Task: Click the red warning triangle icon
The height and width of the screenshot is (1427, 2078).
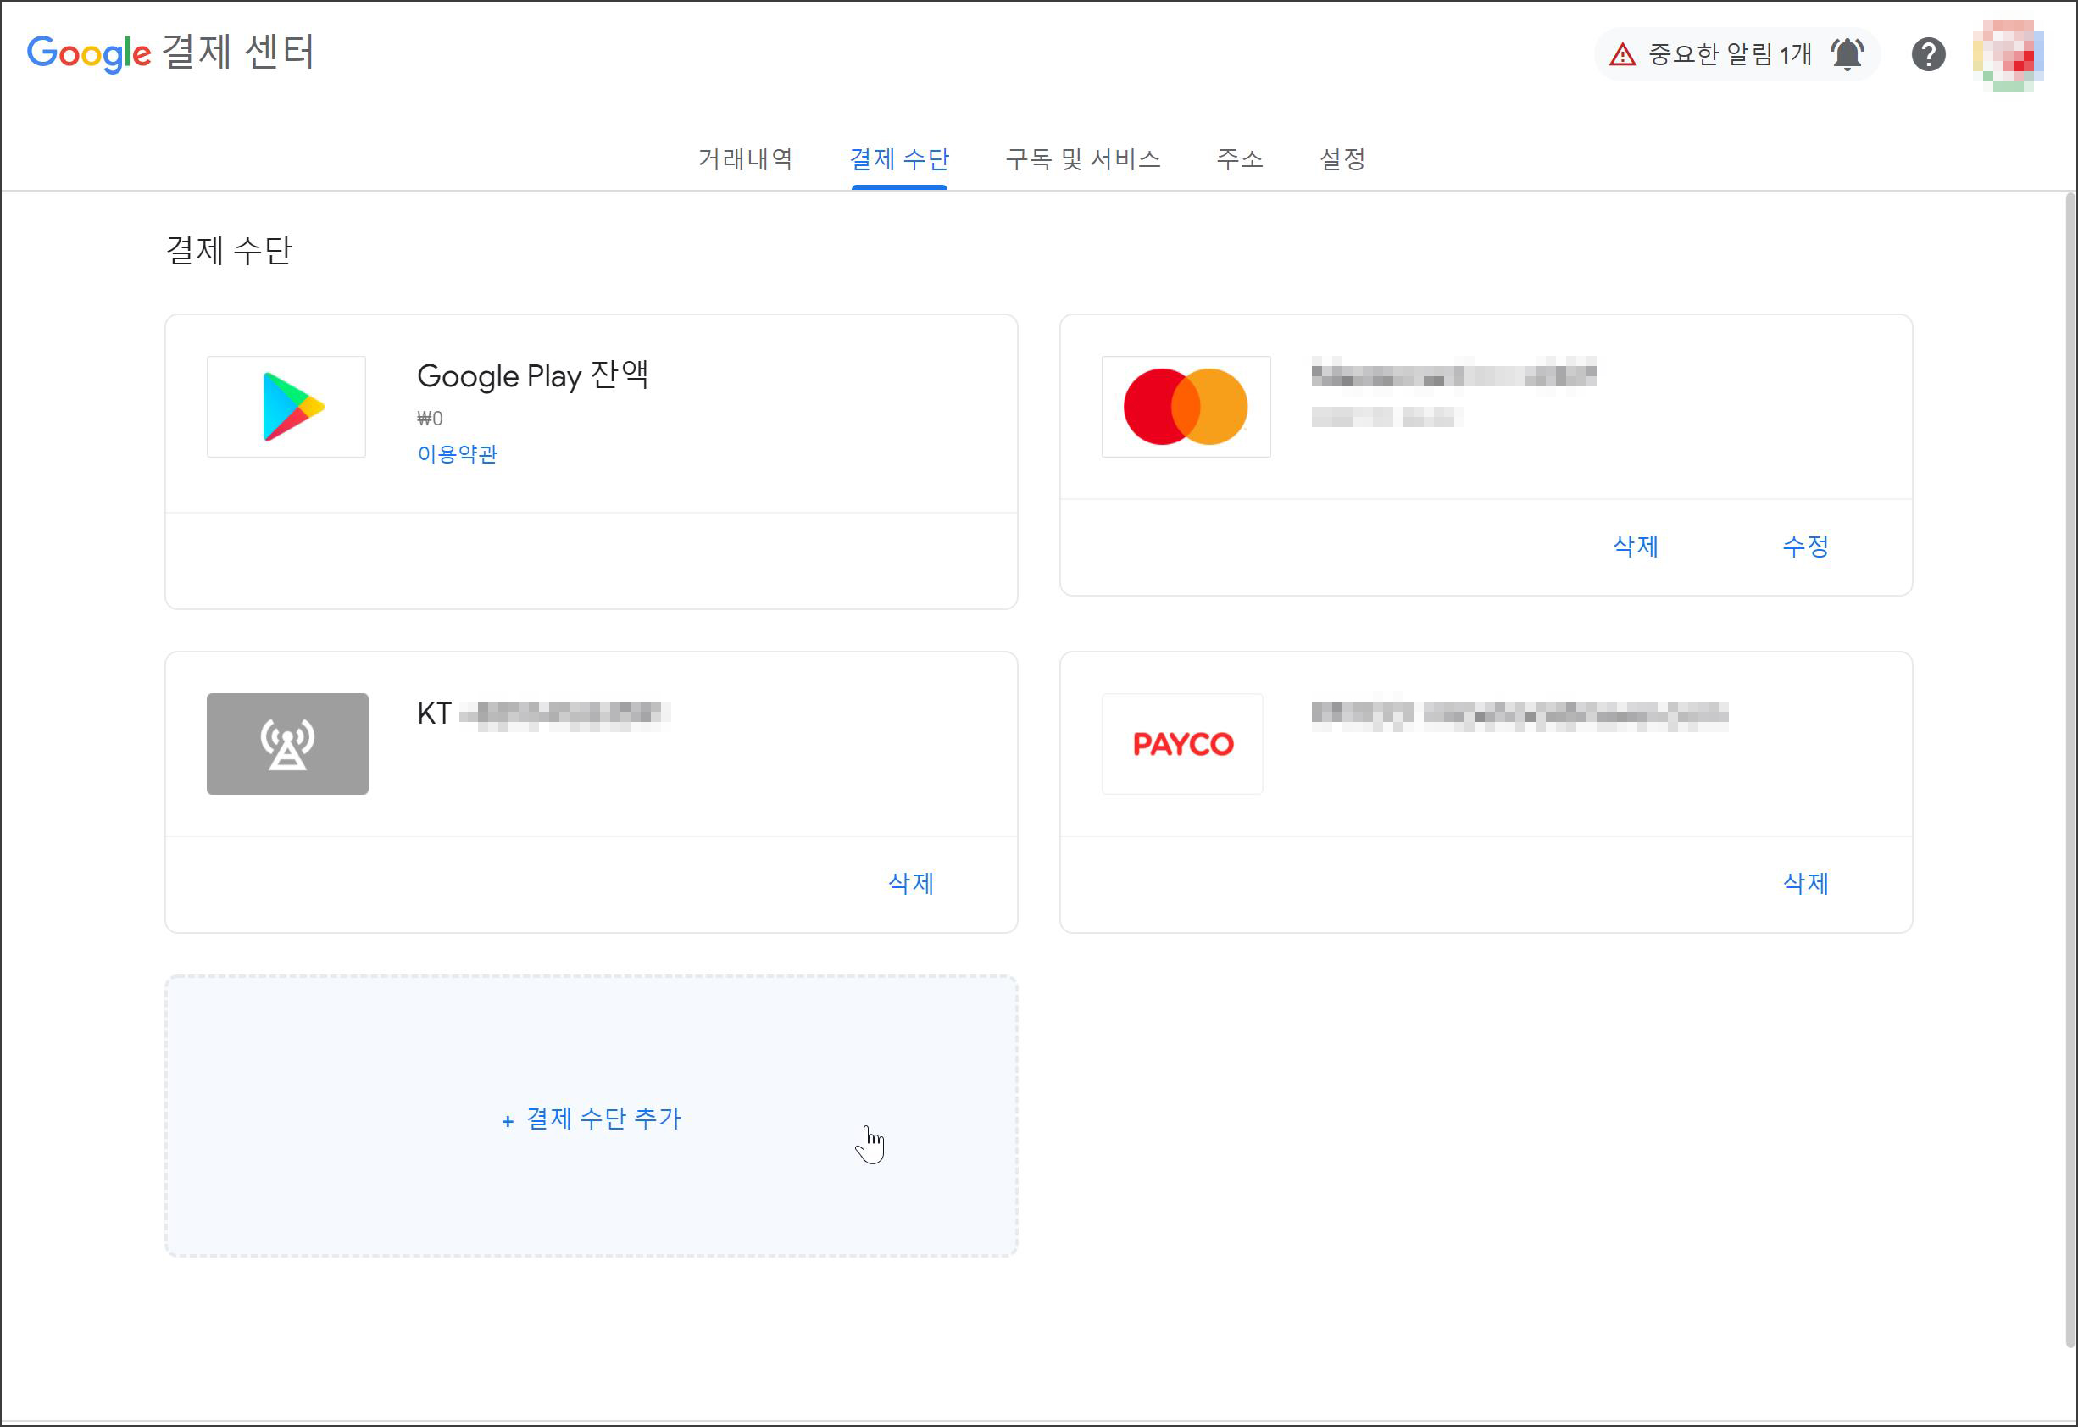Action: (1622, 54)
